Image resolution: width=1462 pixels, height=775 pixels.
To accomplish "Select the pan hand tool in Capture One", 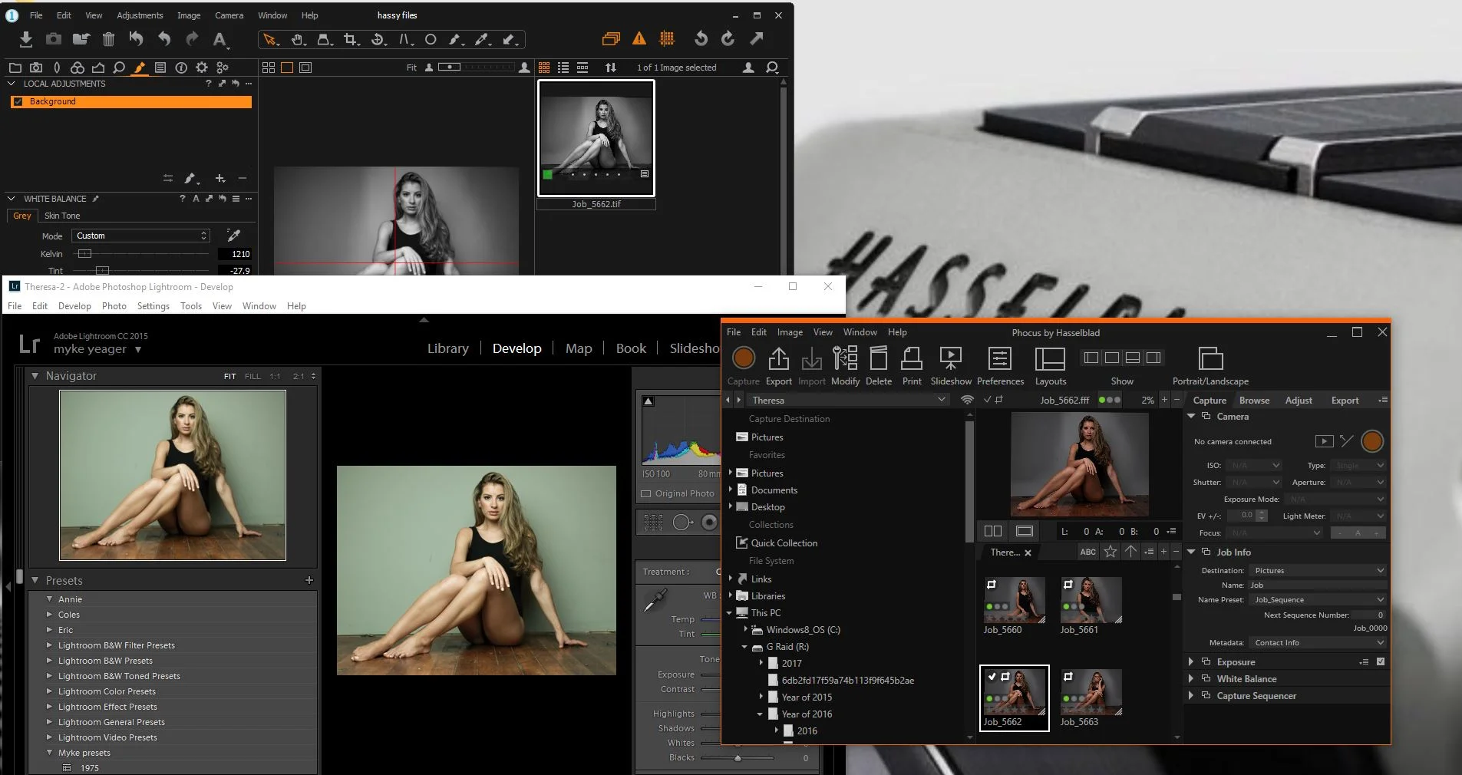I will (x=298, y=39).
